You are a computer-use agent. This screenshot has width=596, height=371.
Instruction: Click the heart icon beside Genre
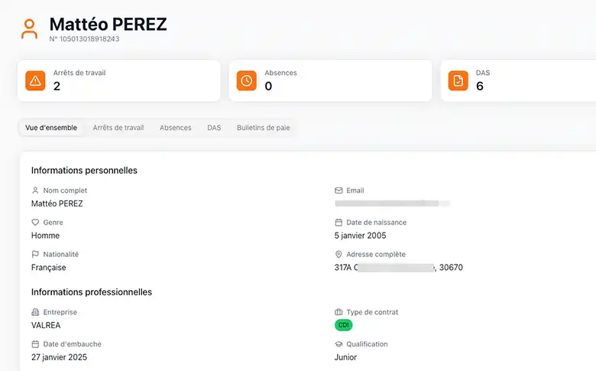pyautogui.click(x=35, y=223)
